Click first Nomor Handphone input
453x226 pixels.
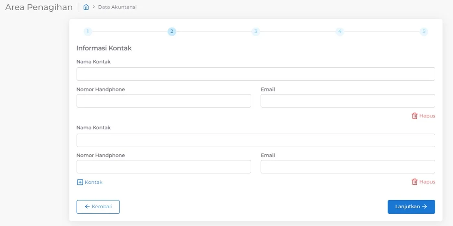point(164,101)
